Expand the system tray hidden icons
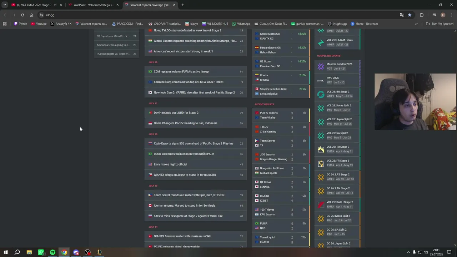This screenshot has width=457, height=257. (x=408, y=252)
